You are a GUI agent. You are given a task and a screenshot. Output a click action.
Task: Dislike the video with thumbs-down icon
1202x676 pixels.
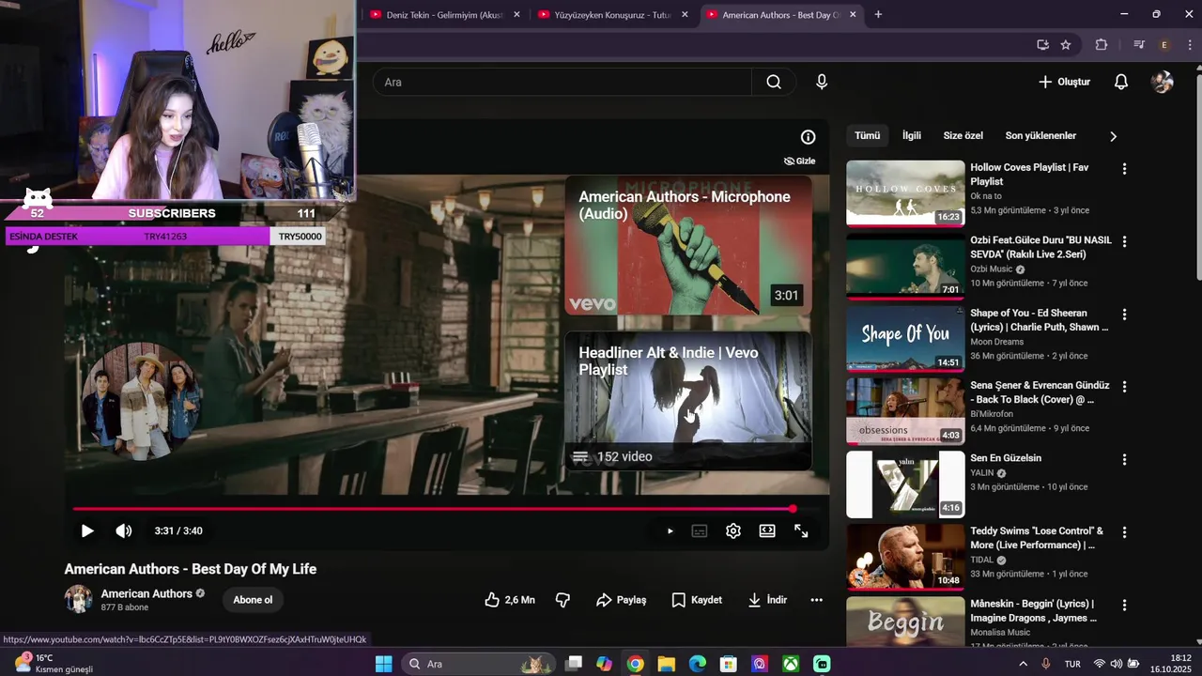(x=562, y=600)
